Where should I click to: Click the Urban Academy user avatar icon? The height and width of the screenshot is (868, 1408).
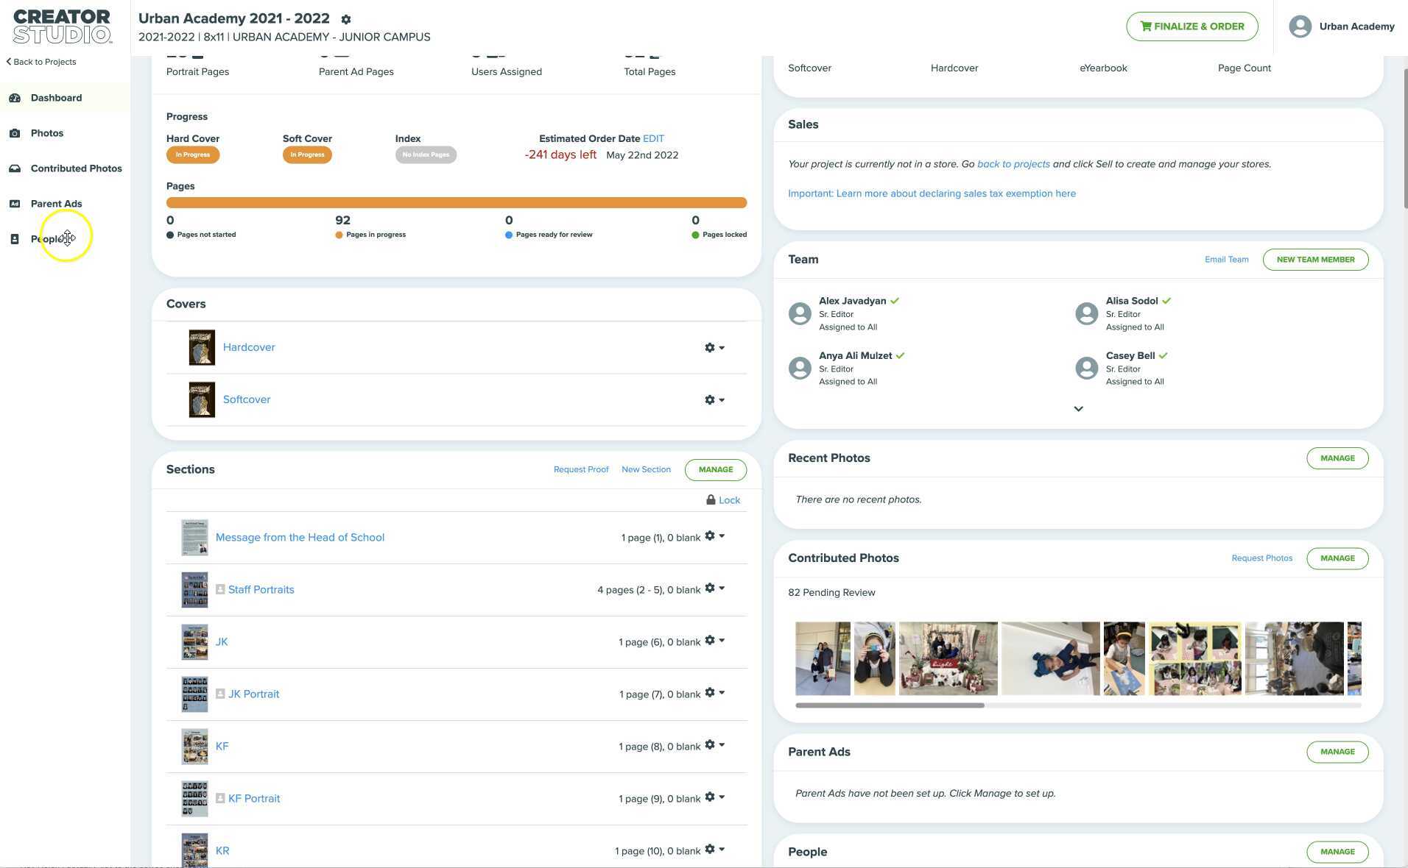coord(1300,26)
